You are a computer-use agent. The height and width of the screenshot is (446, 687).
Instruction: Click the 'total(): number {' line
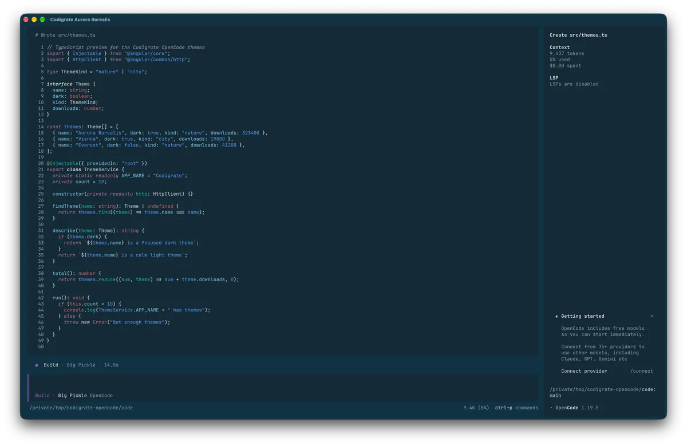coord(77,273)
